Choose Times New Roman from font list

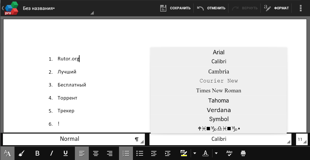pyautogui.click(x=219, y=91)
